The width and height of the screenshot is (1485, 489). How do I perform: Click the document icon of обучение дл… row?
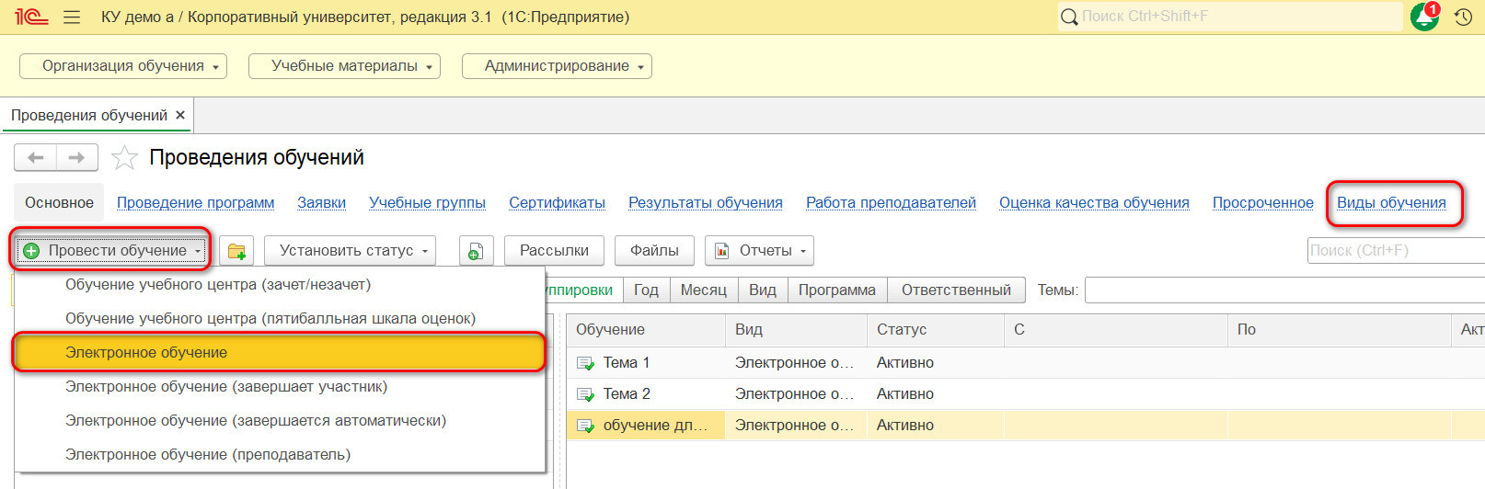tap(585, 426)
